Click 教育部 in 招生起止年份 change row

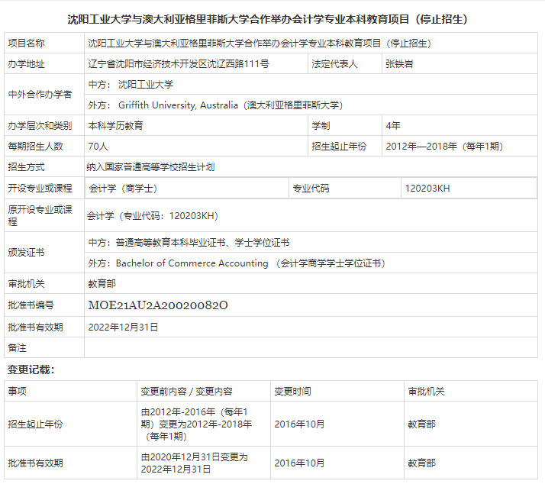click(x=421, y=424)
